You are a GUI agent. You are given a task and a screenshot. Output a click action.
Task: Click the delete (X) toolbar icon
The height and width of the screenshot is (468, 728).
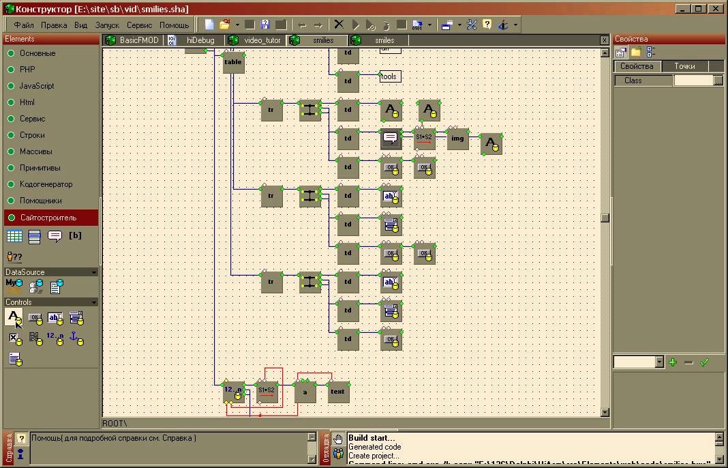[x=339, y=25]
